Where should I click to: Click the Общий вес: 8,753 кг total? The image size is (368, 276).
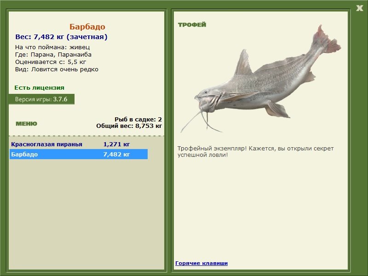[129, 126]
